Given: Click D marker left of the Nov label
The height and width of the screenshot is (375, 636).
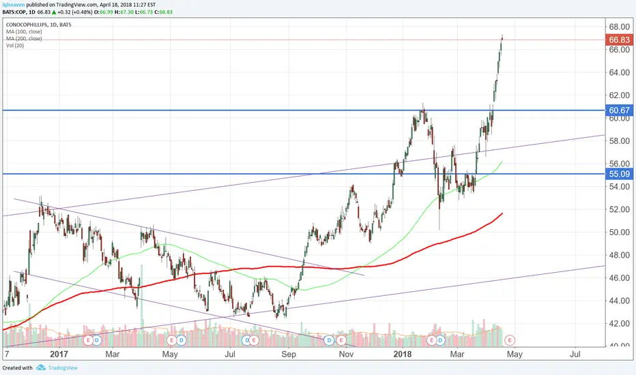Looking at the screenshot, I should coord(330,340).
